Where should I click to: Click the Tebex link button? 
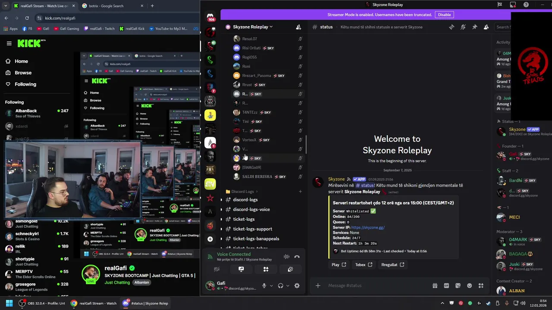point(364,265)
